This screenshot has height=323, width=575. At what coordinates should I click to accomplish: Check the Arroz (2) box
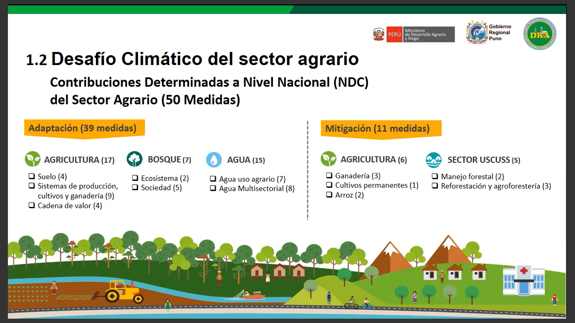click(329, 195)
